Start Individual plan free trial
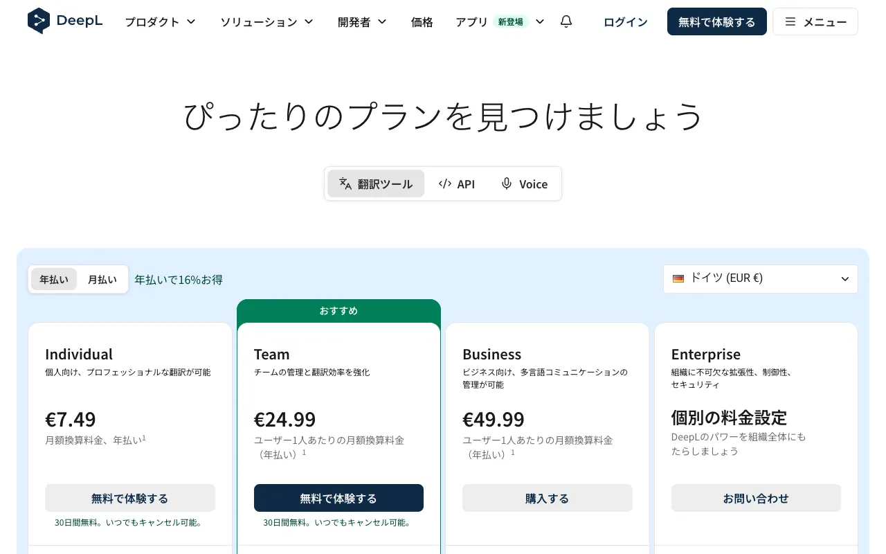Screen dimensions: 886x554 point(130,498)
